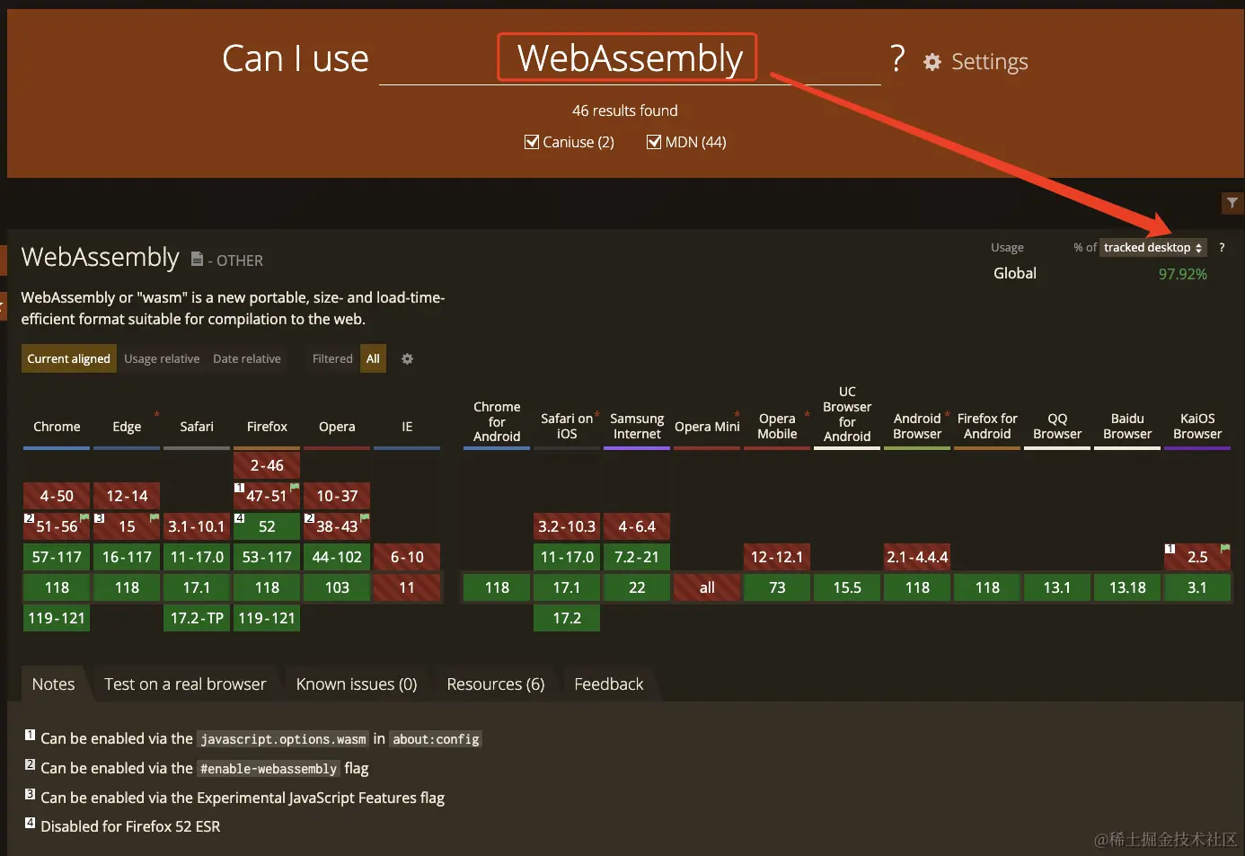Screen dimensions: 1245x856
Task: Click the Settings text link
Action: coord(990,62)
